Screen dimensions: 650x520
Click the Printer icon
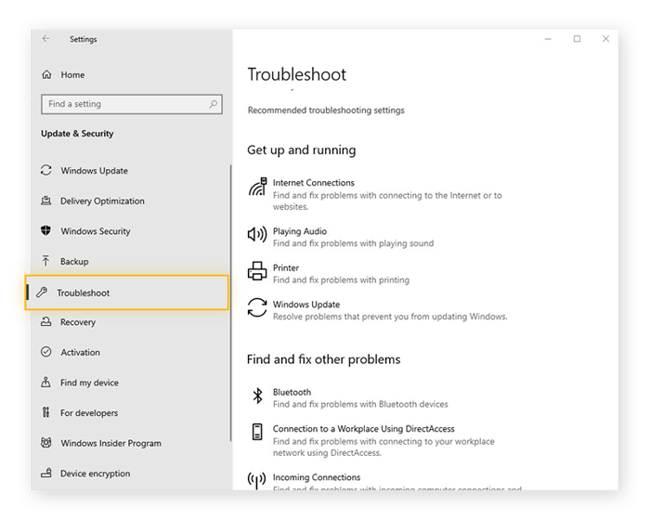(x=257, y=271)
